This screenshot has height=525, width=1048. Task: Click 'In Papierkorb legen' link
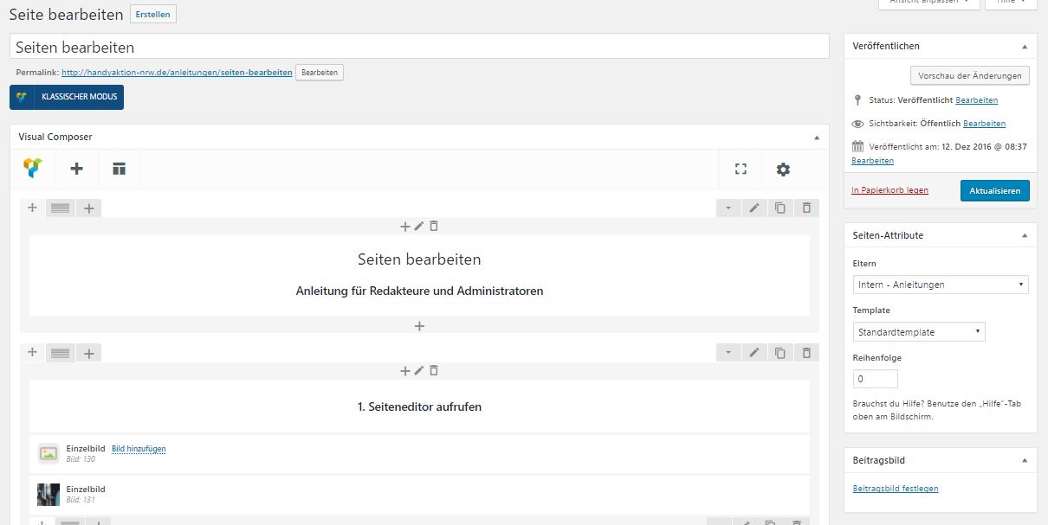coord(890,190)
